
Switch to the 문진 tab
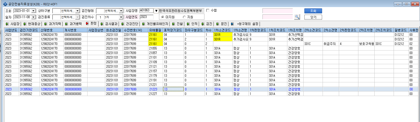[221, 24]
